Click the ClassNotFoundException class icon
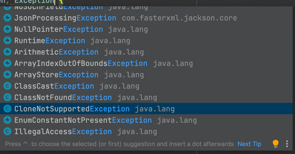Image resolution: width=295 pixels, height=154 pixels. click(7, 97)
